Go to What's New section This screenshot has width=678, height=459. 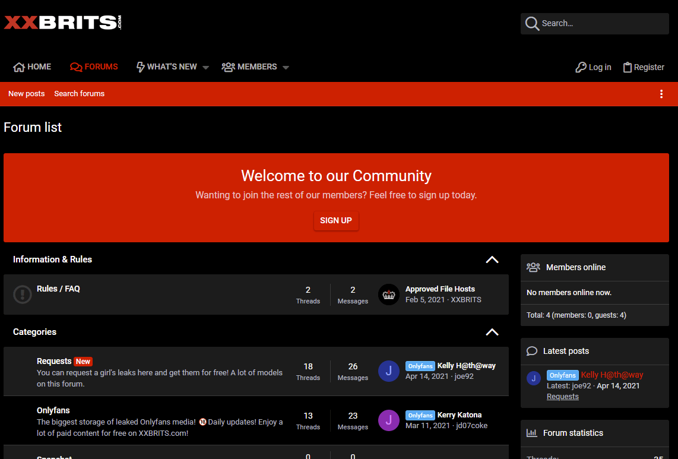click(167, 67)
